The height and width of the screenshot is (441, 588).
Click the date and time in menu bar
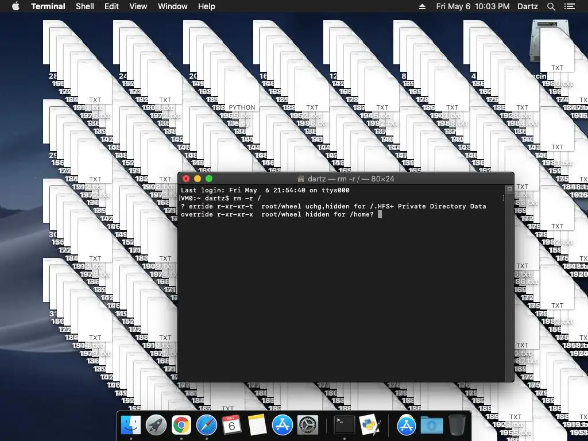(x=473, y=6)
